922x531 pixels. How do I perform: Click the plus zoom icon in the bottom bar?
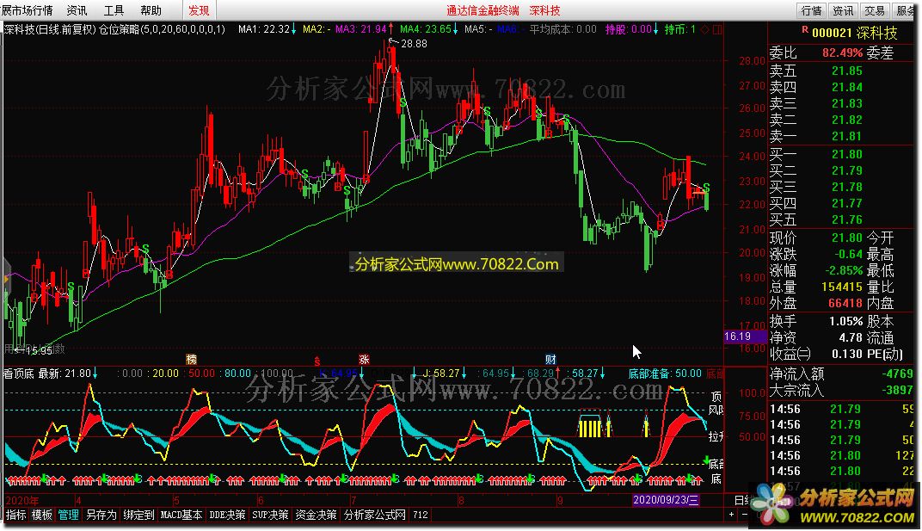pyautogui.click(x=731, y=515)
